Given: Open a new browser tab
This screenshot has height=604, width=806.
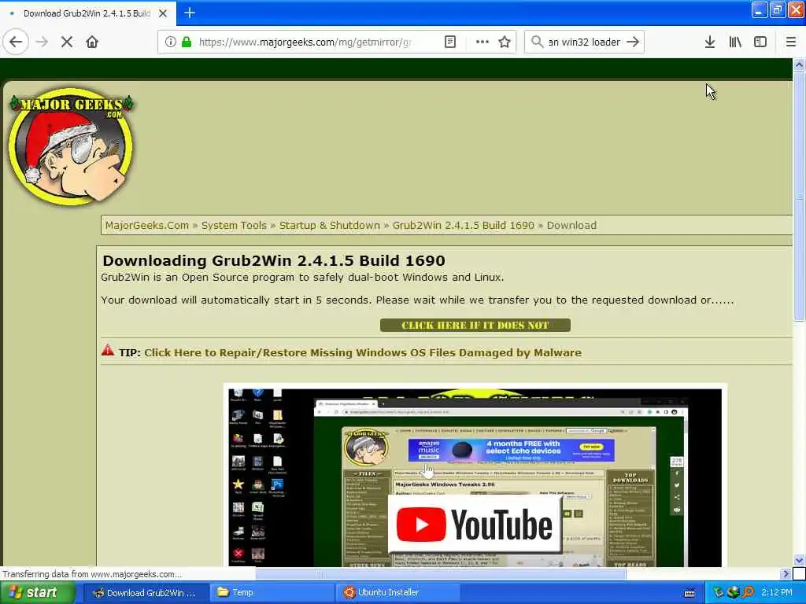Looking at the screenshot, I should [x=190, y=13].
